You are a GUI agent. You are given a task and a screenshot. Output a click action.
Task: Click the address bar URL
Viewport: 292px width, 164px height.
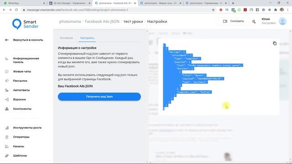[77, 10]
